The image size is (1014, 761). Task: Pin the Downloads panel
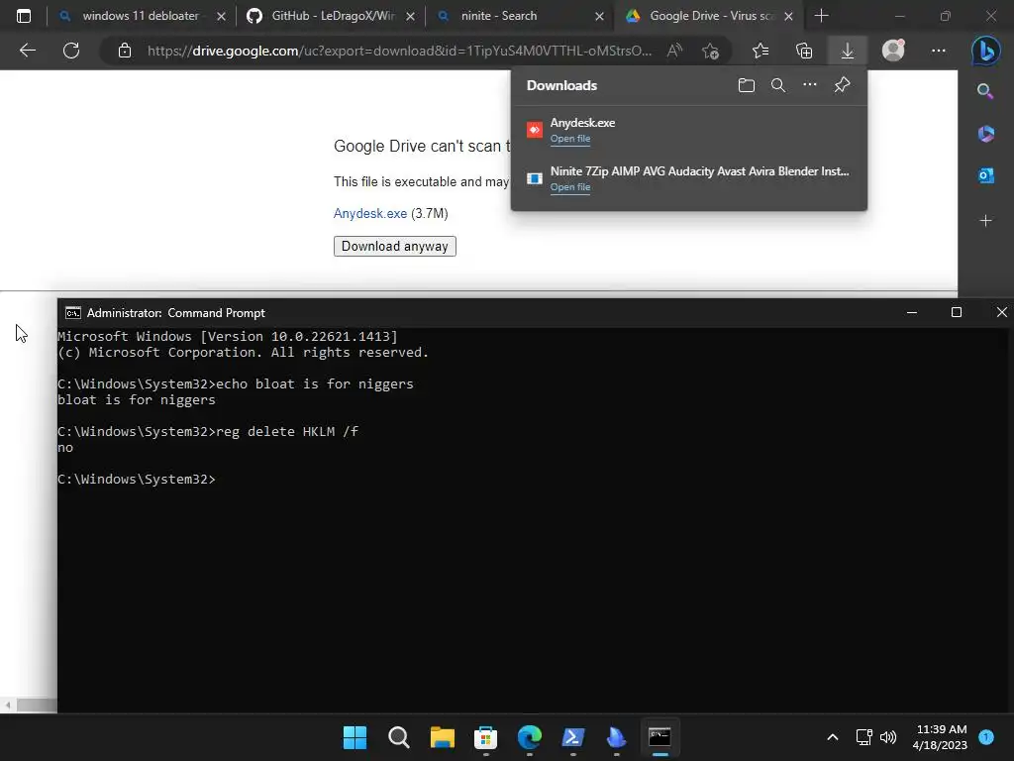click(x=842, y=85)
